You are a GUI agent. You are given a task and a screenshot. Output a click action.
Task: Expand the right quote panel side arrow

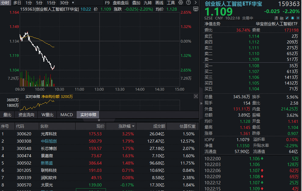[x=201, y=103]
